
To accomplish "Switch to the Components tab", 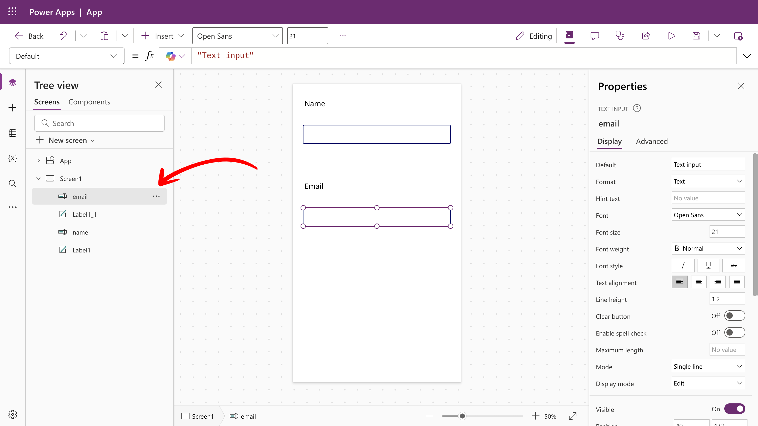I will (89, 102).
